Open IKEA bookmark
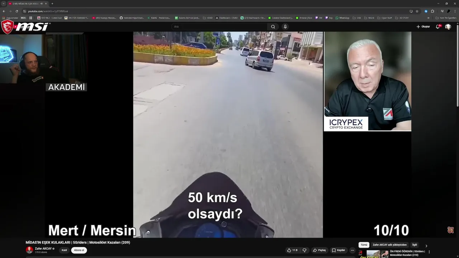The width and height of the screenshot is (459, 258). coord(23,18)
